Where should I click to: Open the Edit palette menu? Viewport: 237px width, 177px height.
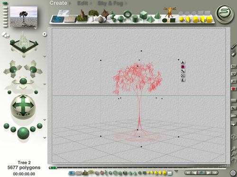(x=82, y=3)
